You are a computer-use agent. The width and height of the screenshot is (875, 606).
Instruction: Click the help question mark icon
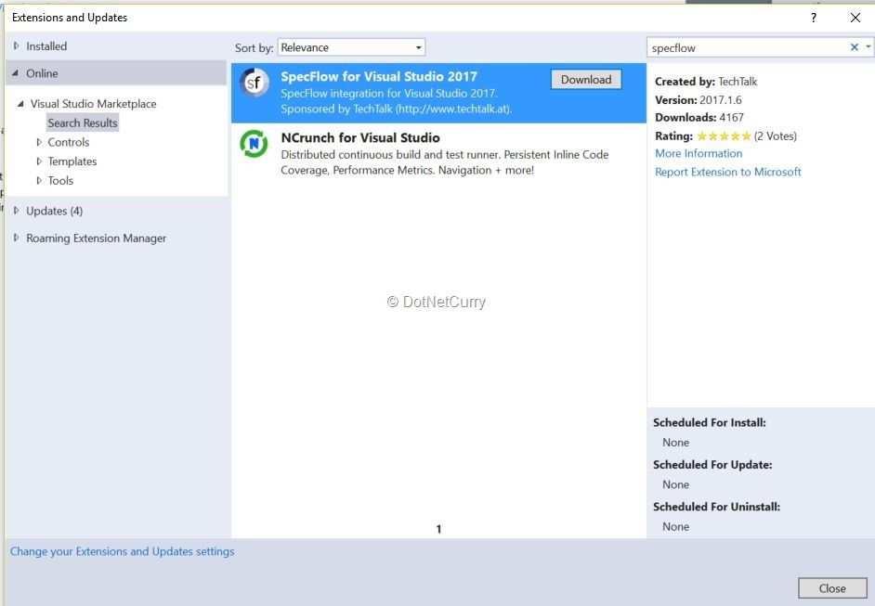(814, 18)
